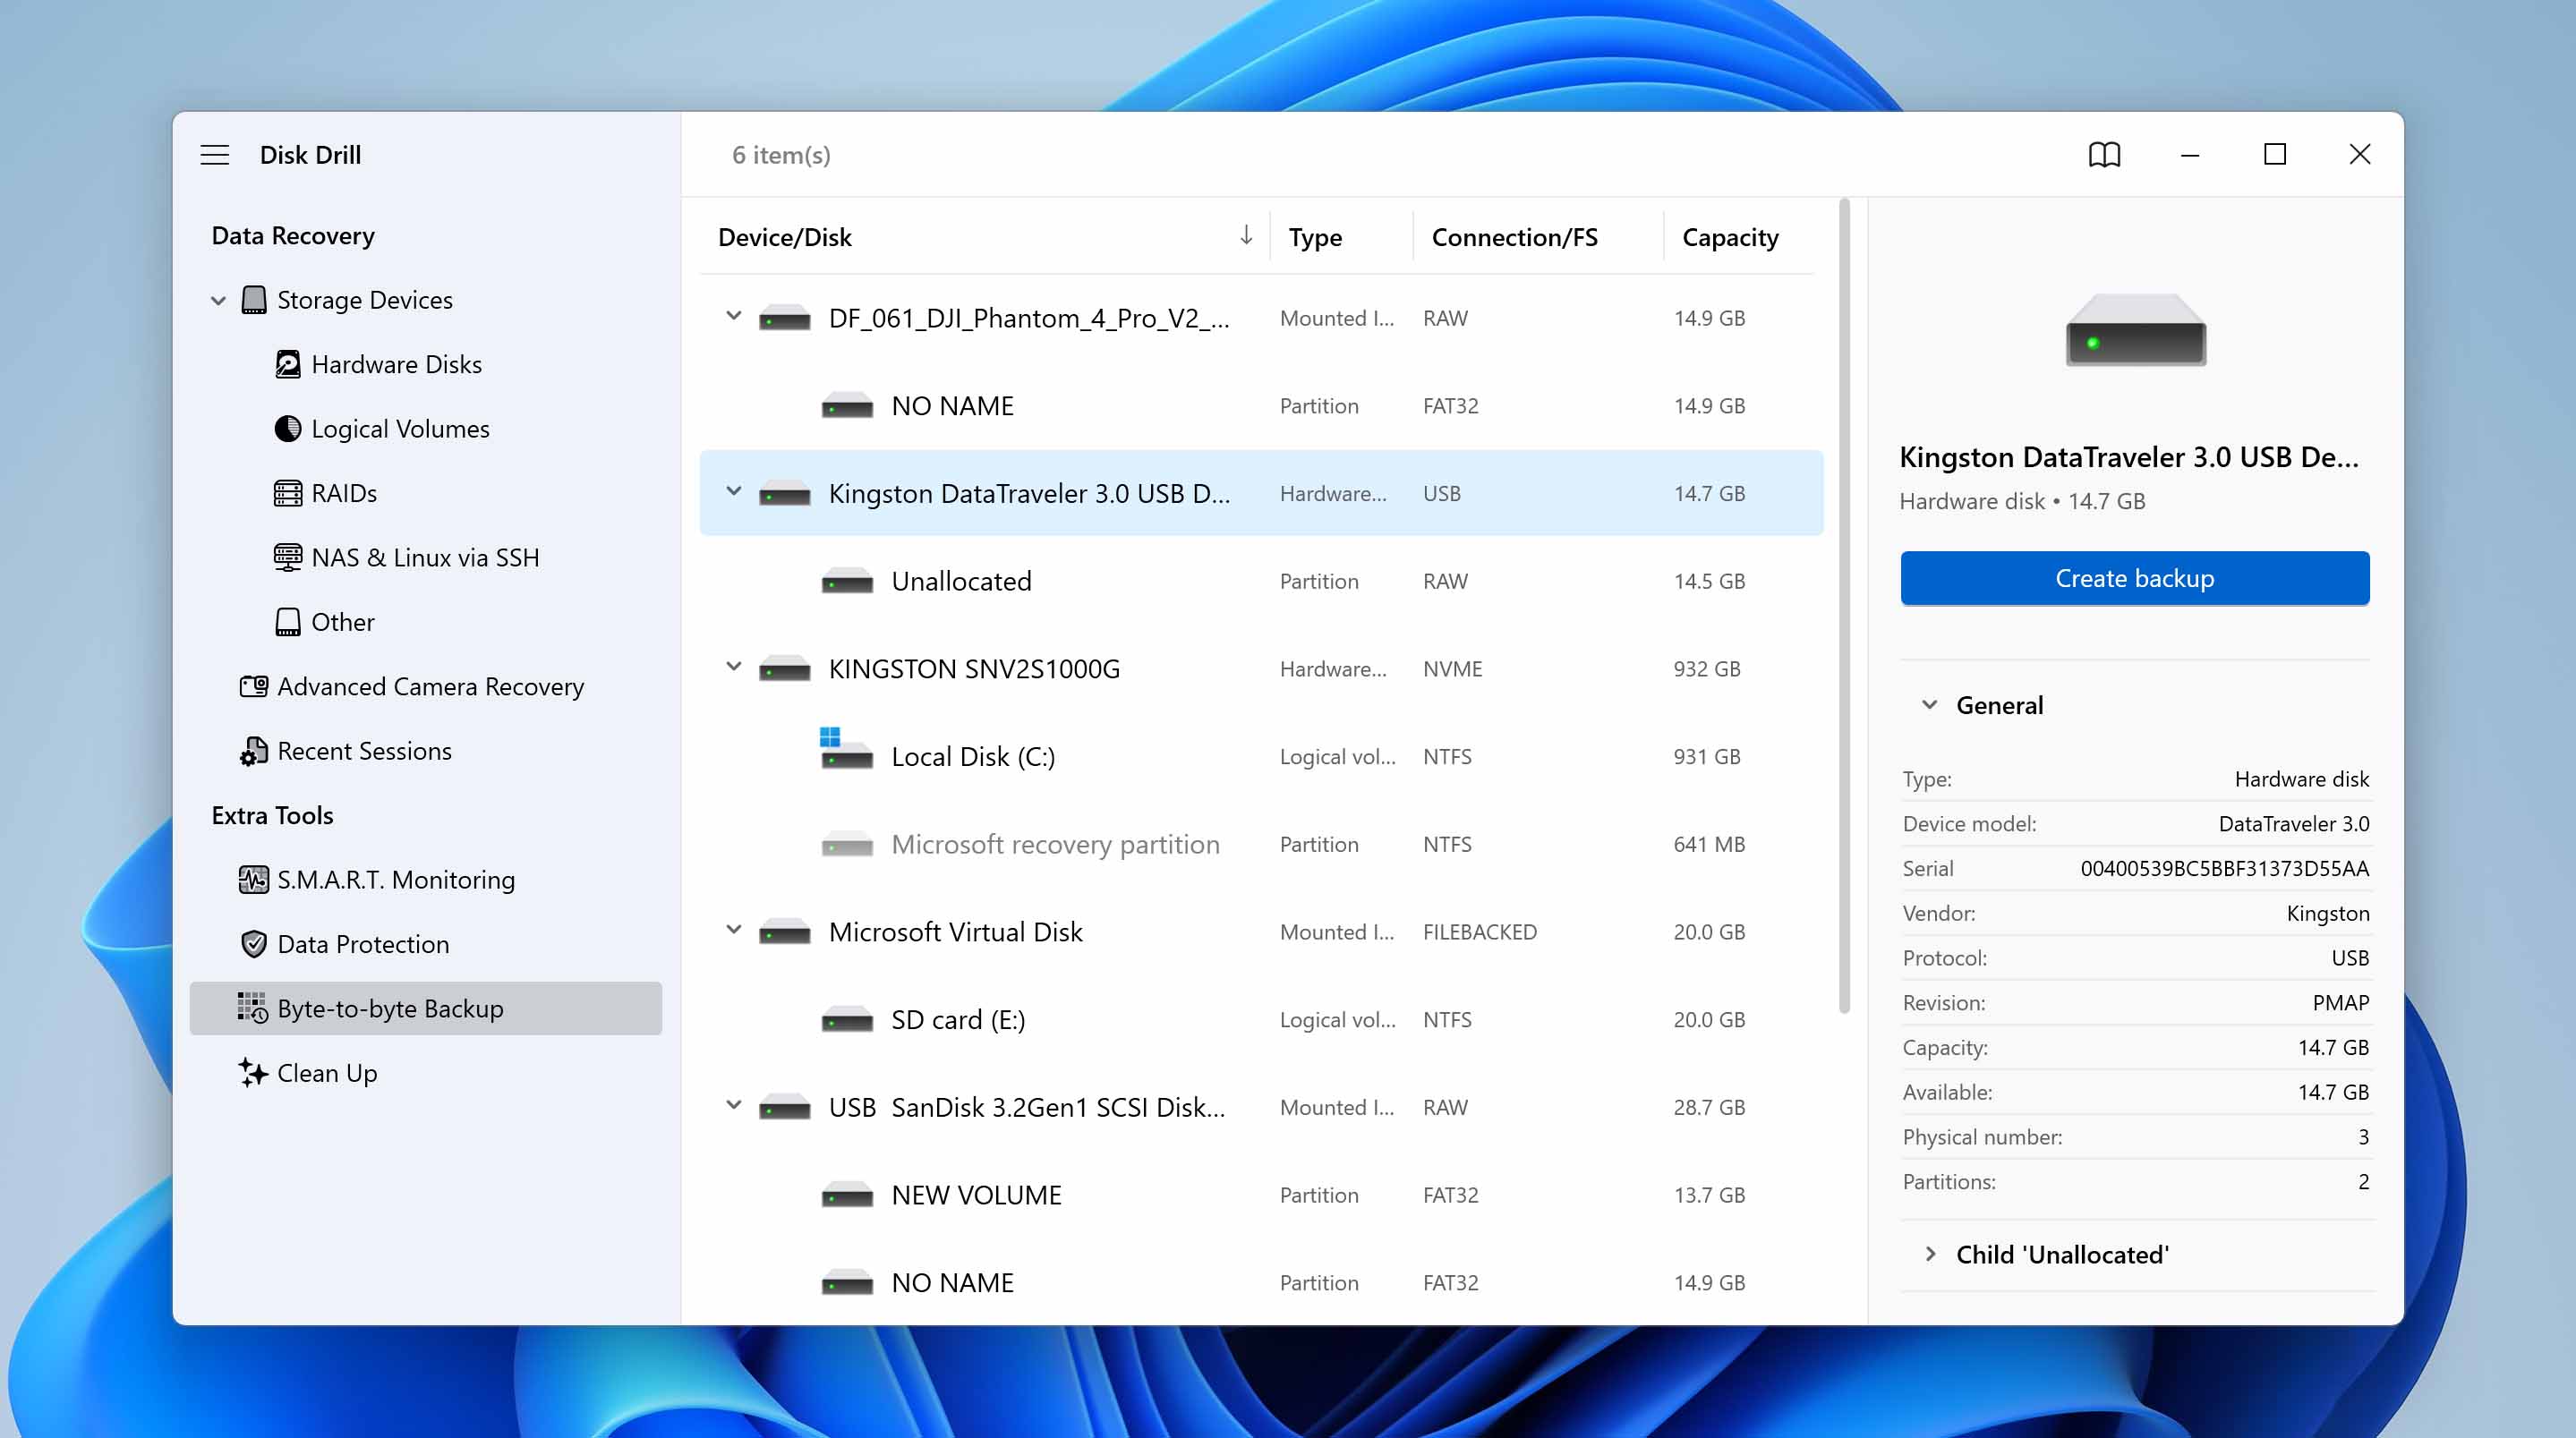Open the Clean Up tool
The height and width of the screenshot is (1438, 2576).
pos(327,1073)
